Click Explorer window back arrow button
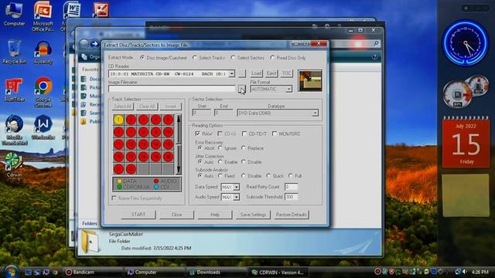Viewport: 495px width, 278px height. tap(84, 44)
